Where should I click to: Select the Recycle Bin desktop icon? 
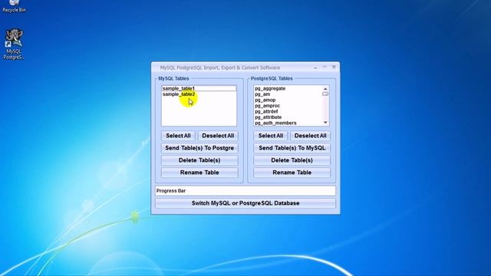click(14, 6)
